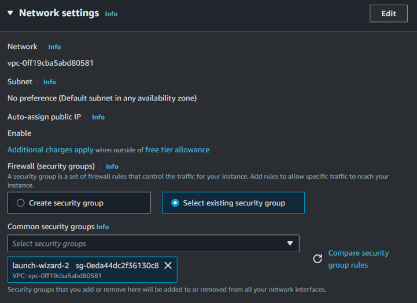This screenshot has width=417, height=303.
Task: Click inside Select security groups field
Action: coord(153,244)
